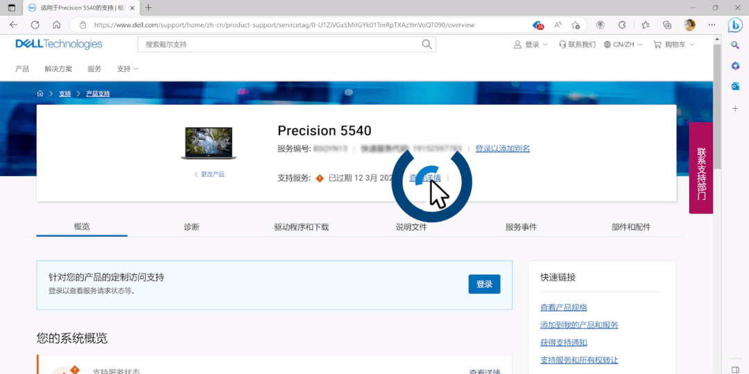
Task: Click the 联系支持部门 side button
Action: click(x=700, y=168)
